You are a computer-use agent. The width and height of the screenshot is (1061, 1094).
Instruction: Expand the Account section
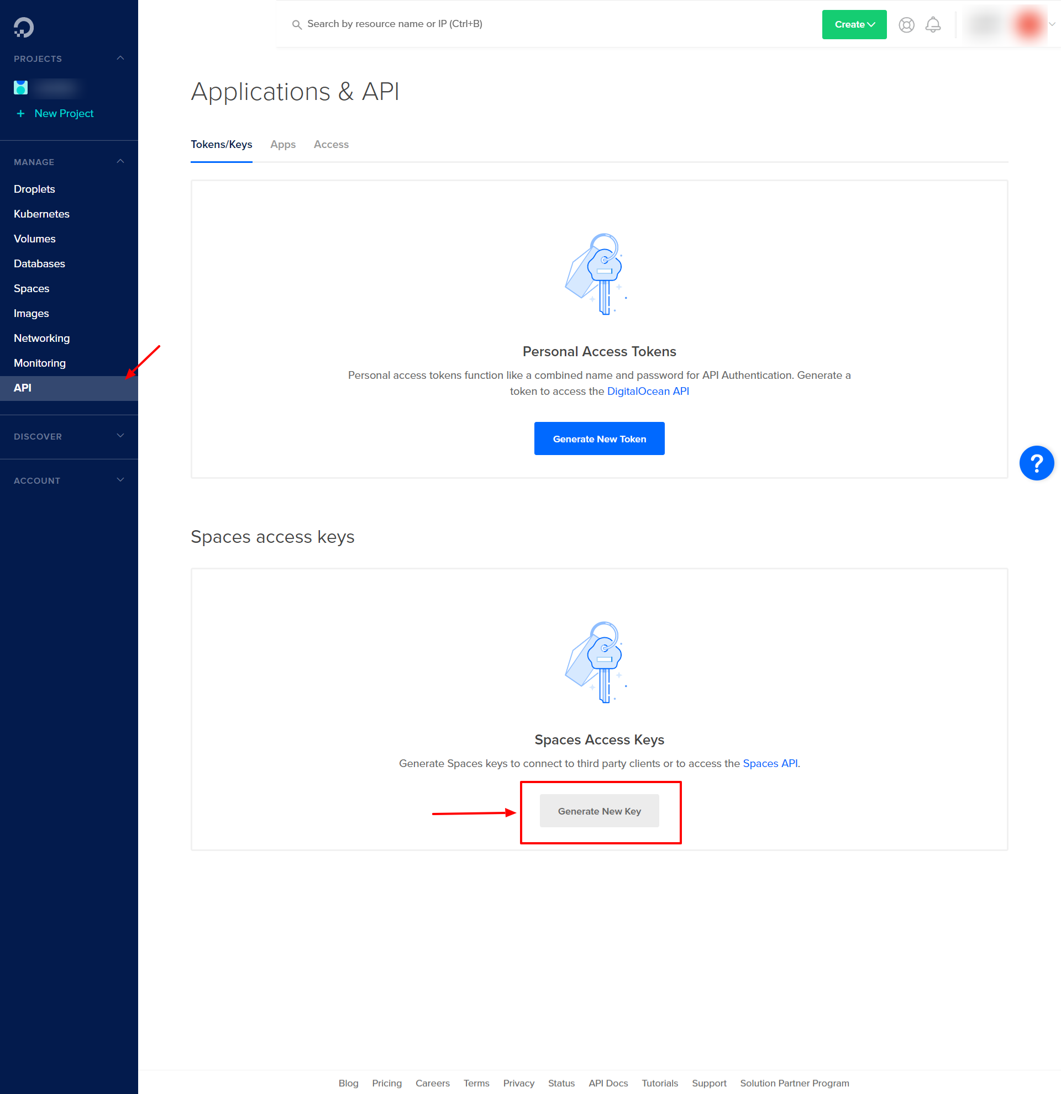click(x=120, y=479)
